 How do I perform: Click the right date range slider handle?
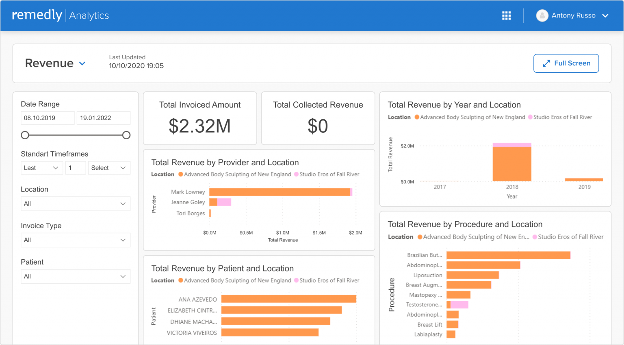[126, 135]
